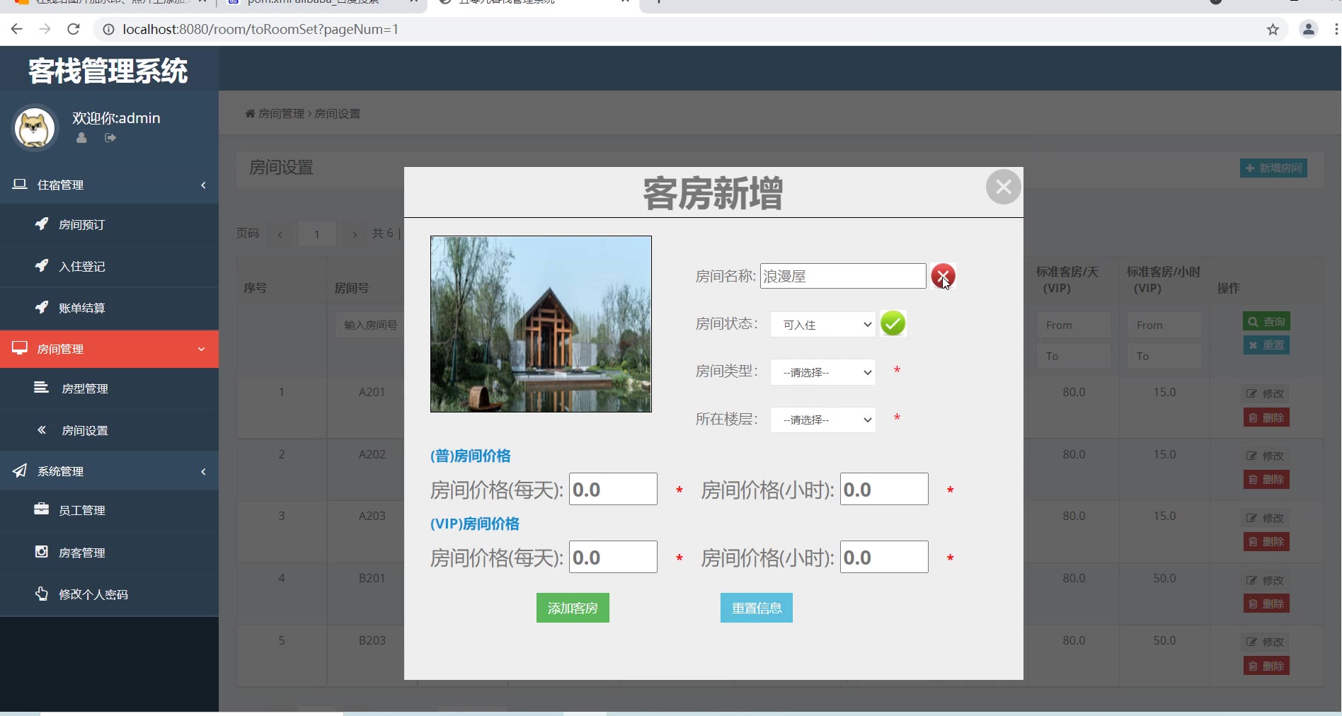Collapse the 住宿管理 menu section
1342x716 pixels.
click(109, 185)
